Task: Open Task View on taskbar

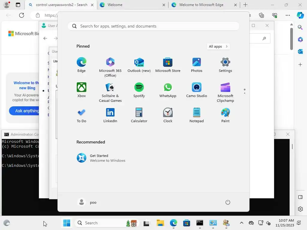Action: click(x=146, y=223)
